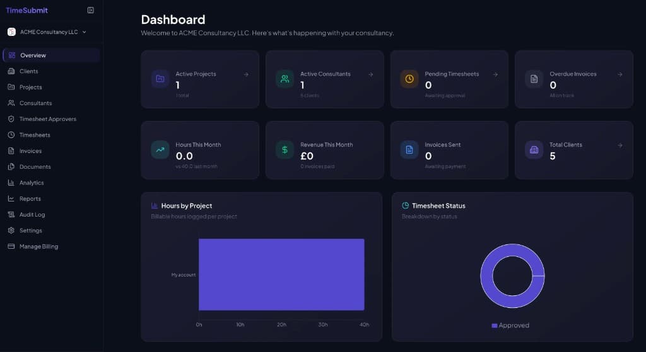Follow the Active Consultants card arrow

[371, 74]
